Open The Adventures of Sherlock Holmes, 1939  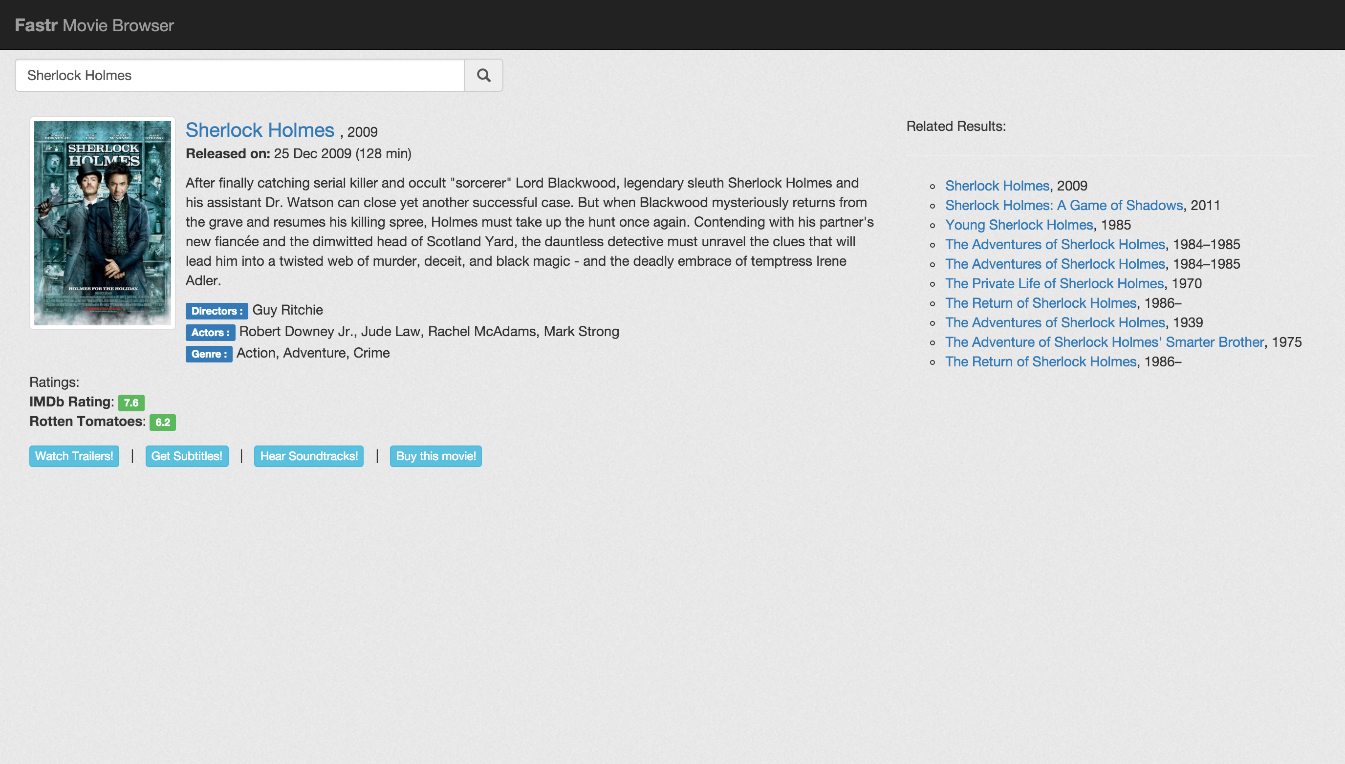click(1055, 322)
